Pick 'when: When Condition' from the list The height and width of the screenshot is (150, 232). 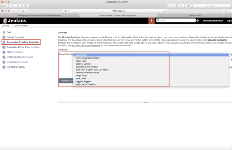pyautogui.click(x=86, y=85)
